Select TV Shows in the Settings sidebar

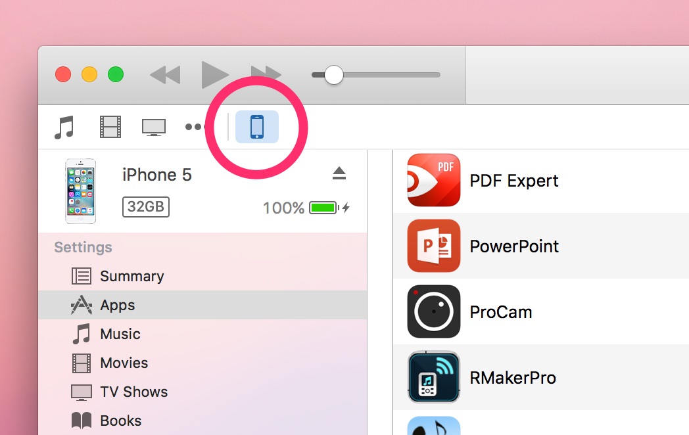point(202,392)
